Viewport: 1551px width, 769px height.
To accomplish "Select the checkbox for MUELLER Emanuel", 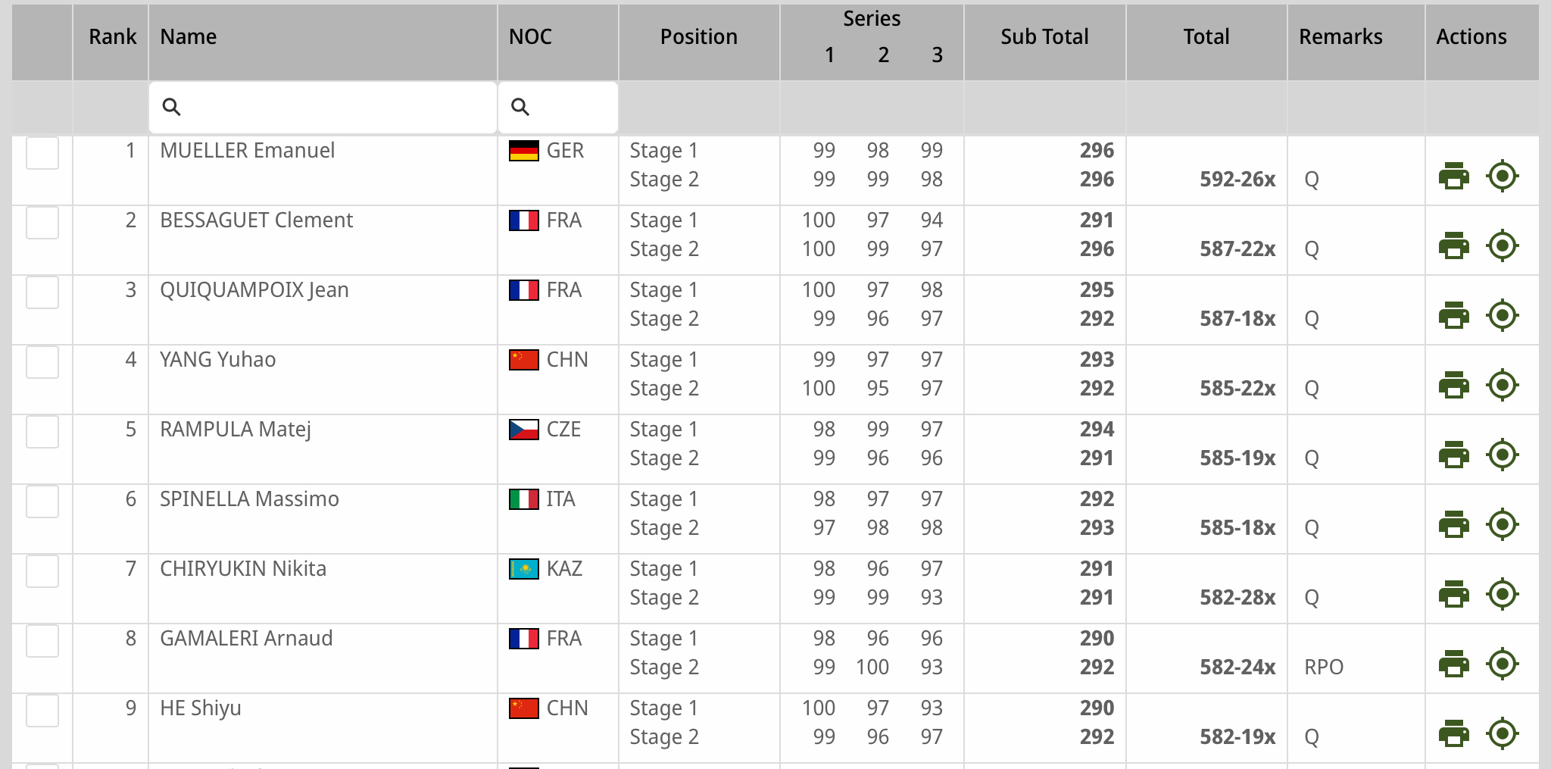I will pyautogui.click(x=42, y=153).
